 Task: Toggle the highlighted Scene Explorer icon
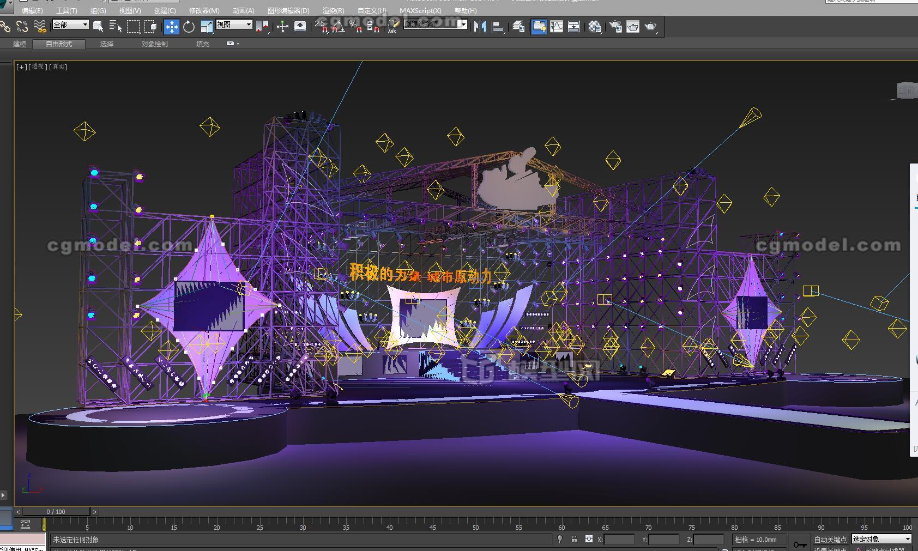click(x=539, y=26)
